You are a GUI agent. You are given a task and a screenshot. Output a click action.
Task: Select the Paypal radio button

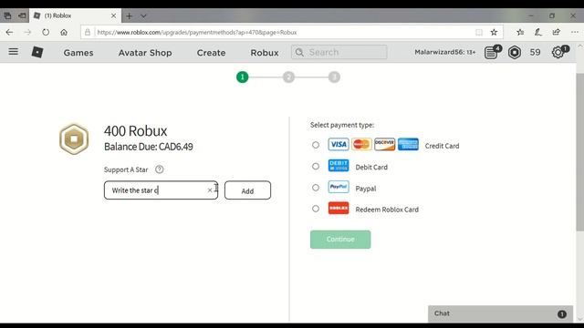point(316,188)
